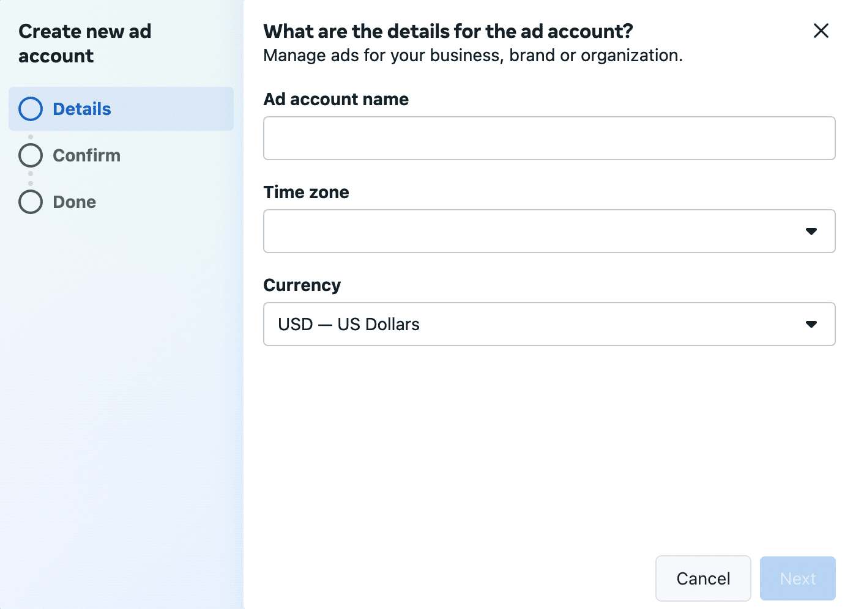Click the X to close the dialog
Viewport: 853px width, 609px height.
[821, 31]
